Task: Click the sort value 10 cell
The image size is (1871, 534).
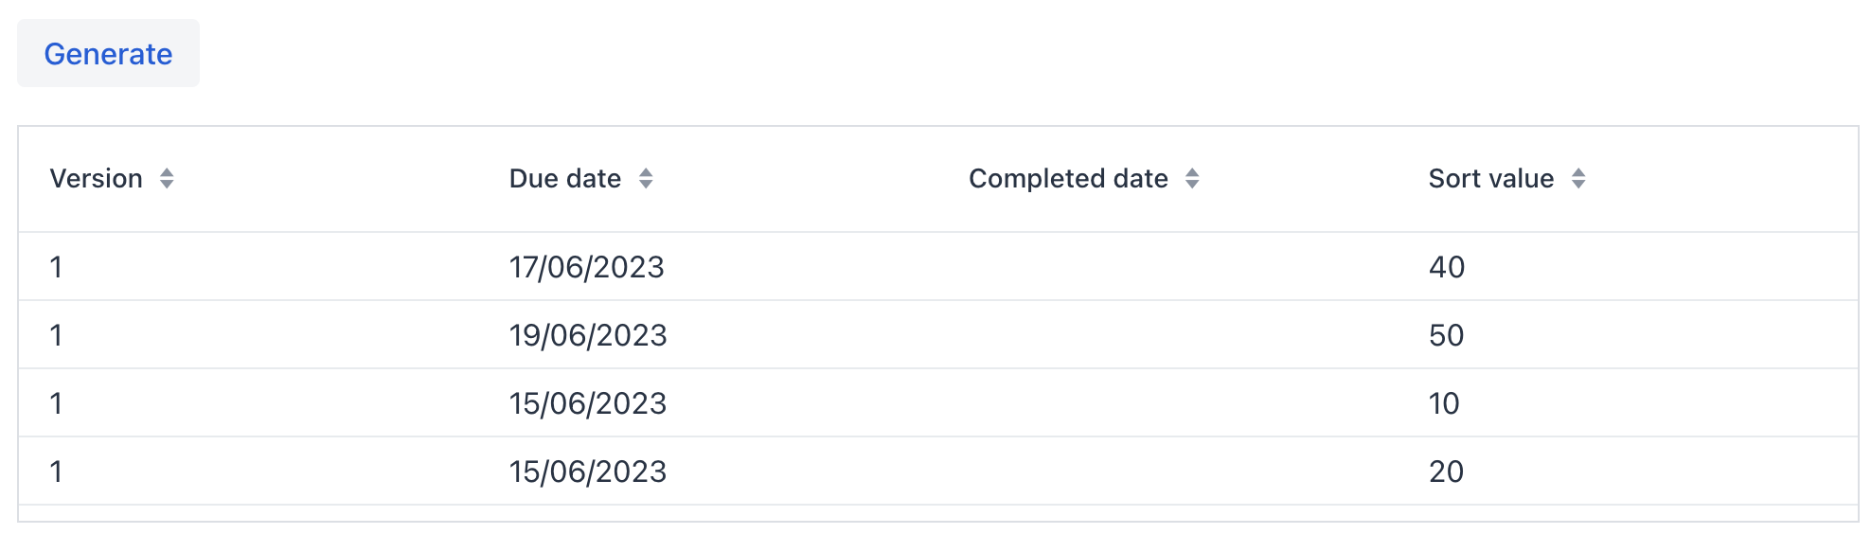Action: pos(1444,403)
